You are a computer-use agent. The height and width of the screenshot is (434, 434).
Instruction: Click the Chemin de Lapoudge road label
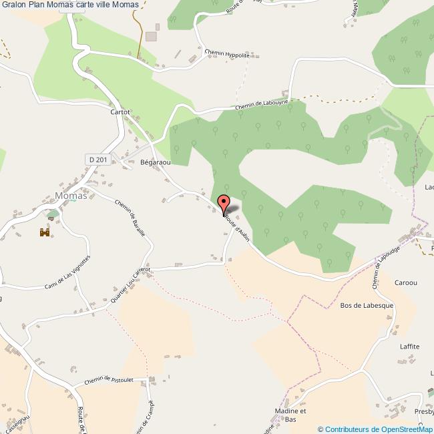pos(386,268)
